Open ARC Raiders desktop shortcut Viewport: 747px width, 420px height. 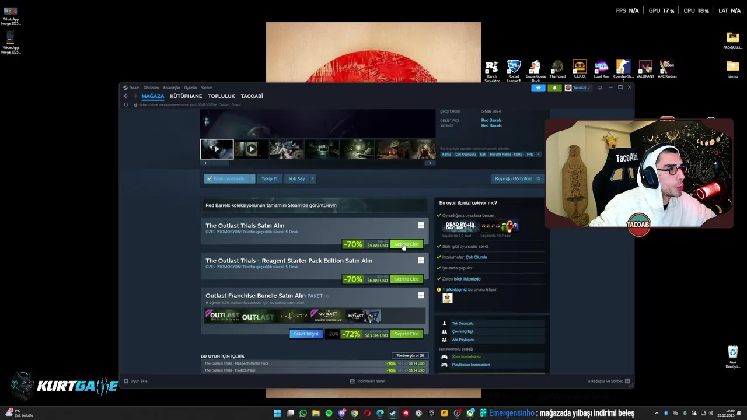[667, 69]
